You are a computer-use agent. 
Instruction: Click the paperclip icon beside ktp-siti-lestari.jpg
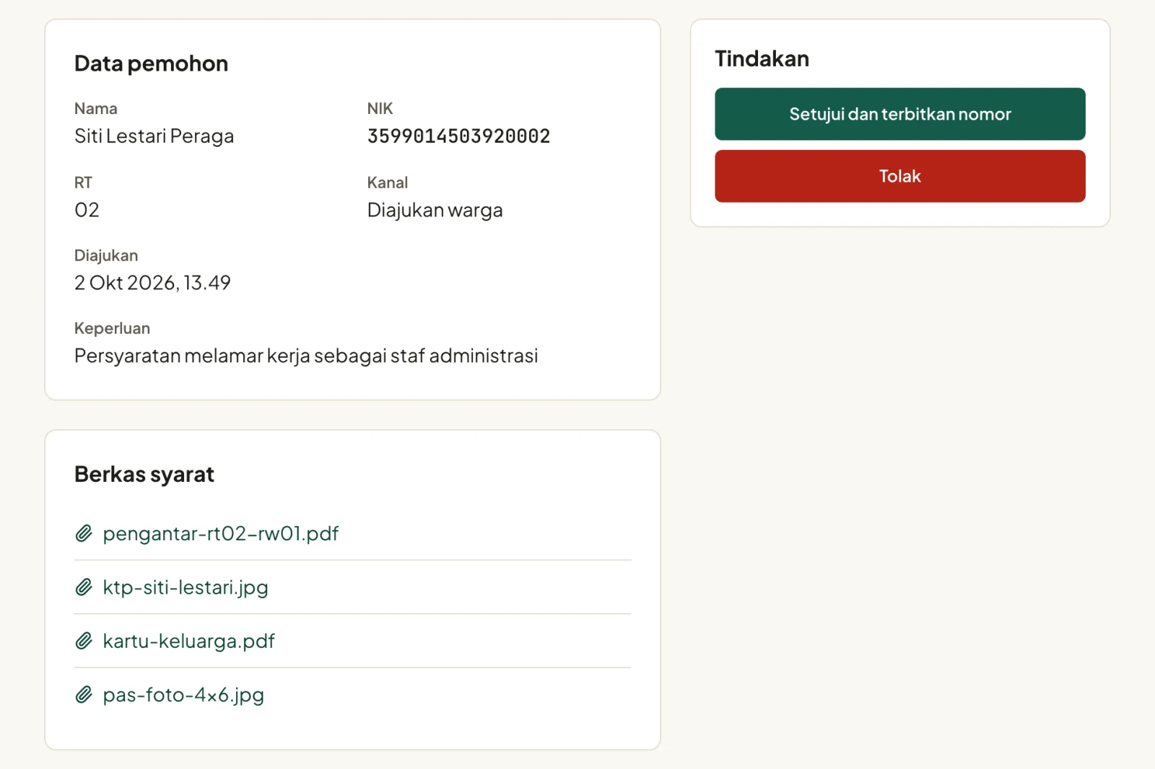point(84,587)
